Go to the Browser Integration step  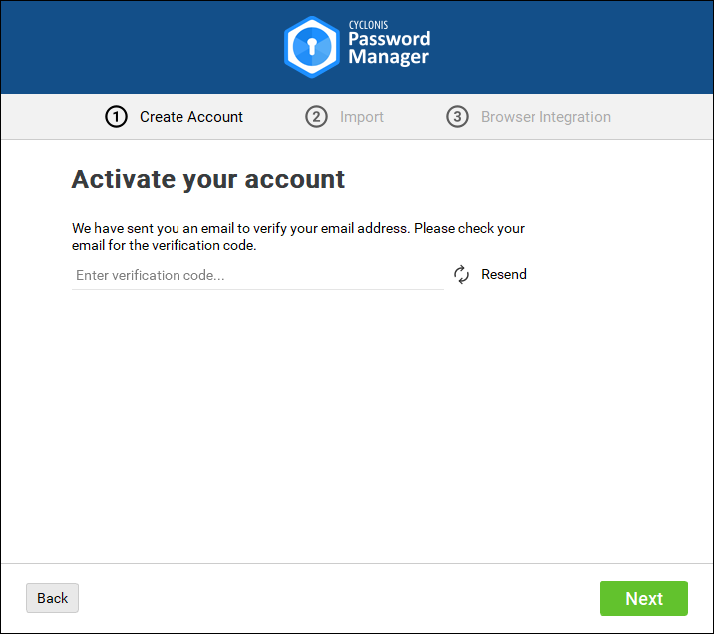pos(545,117)
